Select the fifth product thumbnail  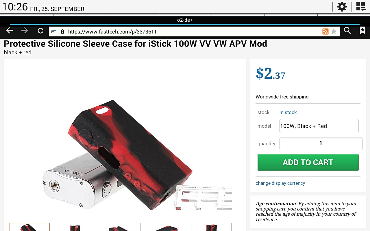click(211, 227)
